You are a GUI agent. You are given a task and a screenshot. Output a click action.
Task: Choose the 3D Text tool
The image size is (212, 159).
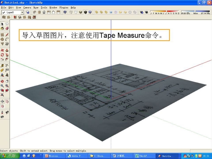click(7, 75)
